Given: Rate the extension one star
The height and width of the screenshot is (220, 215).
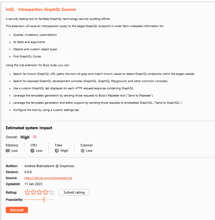Looking at the screenshot, I should pyautogui.click(x=27, y=192).
